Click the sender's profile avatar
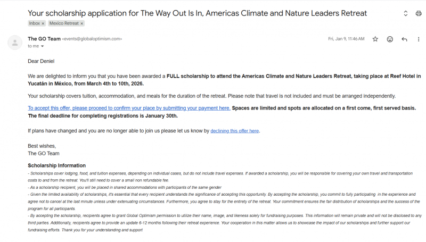 click(x=17, y=42)
